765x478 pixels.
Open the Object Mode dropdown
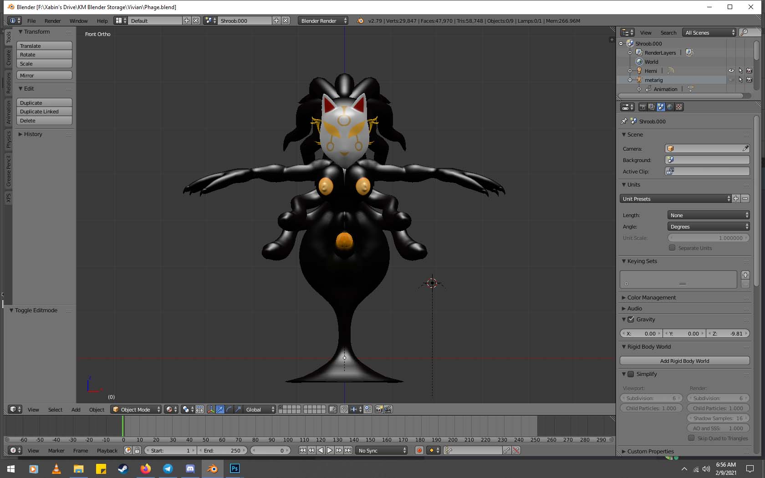pyautogui.click(x=136, y=409)
